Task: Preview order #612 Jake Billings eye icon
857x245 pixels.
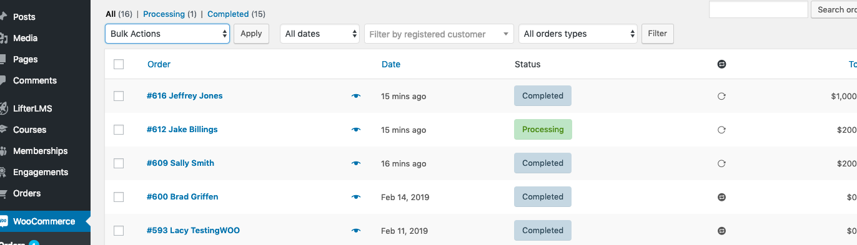Action: pyautogui.click(x=356, y=130)
